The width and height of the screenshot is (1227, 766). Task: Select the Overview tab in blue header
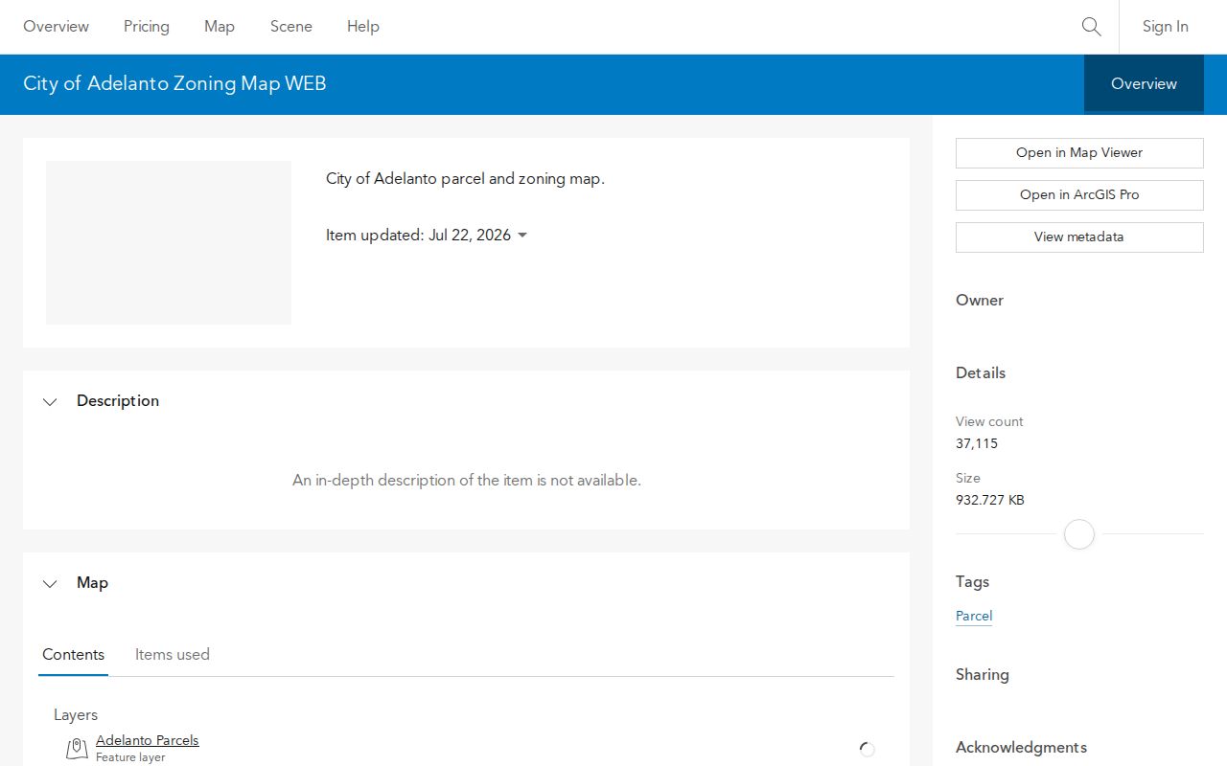coord(1144,84)
